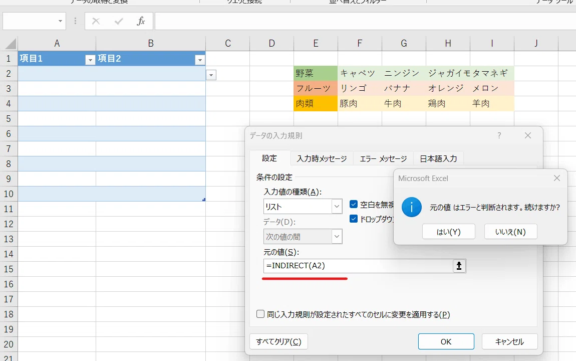Open the 項目2 filter dropdown
576x361 pixels.
coord(200,60)
